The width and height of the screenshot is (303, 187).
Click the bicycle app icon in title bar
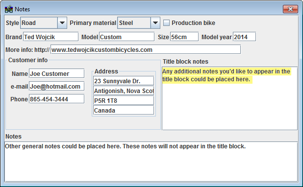9,9
